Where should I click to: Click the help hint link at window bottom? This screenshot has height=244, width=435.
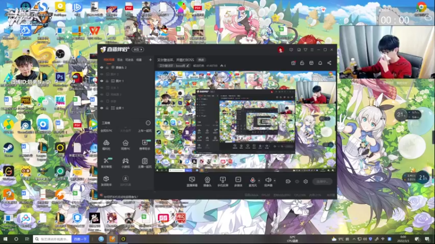[x=121, y=197]
